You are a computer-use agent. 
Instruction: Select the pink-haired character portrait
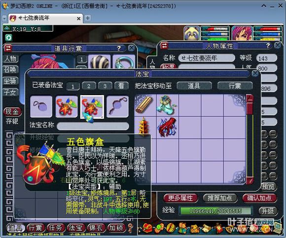click(x=242, y=33)
